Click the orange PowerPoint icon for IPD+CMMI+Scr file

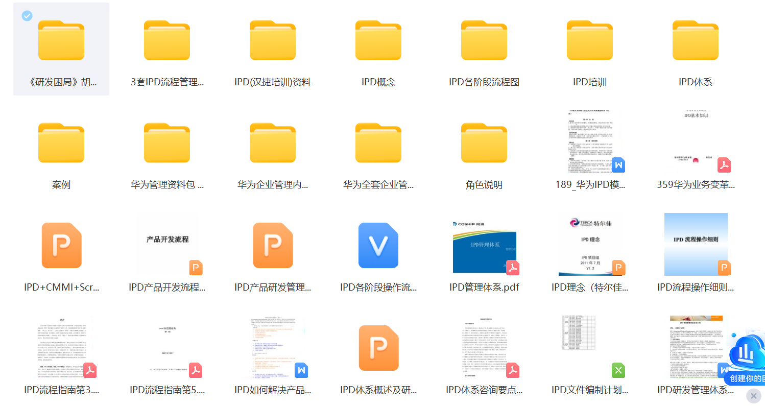[x=61, y=245]
